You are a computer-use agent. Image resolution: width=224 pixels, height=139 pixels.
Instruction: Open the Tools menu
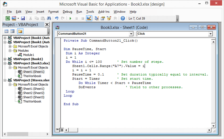[90, 12]
